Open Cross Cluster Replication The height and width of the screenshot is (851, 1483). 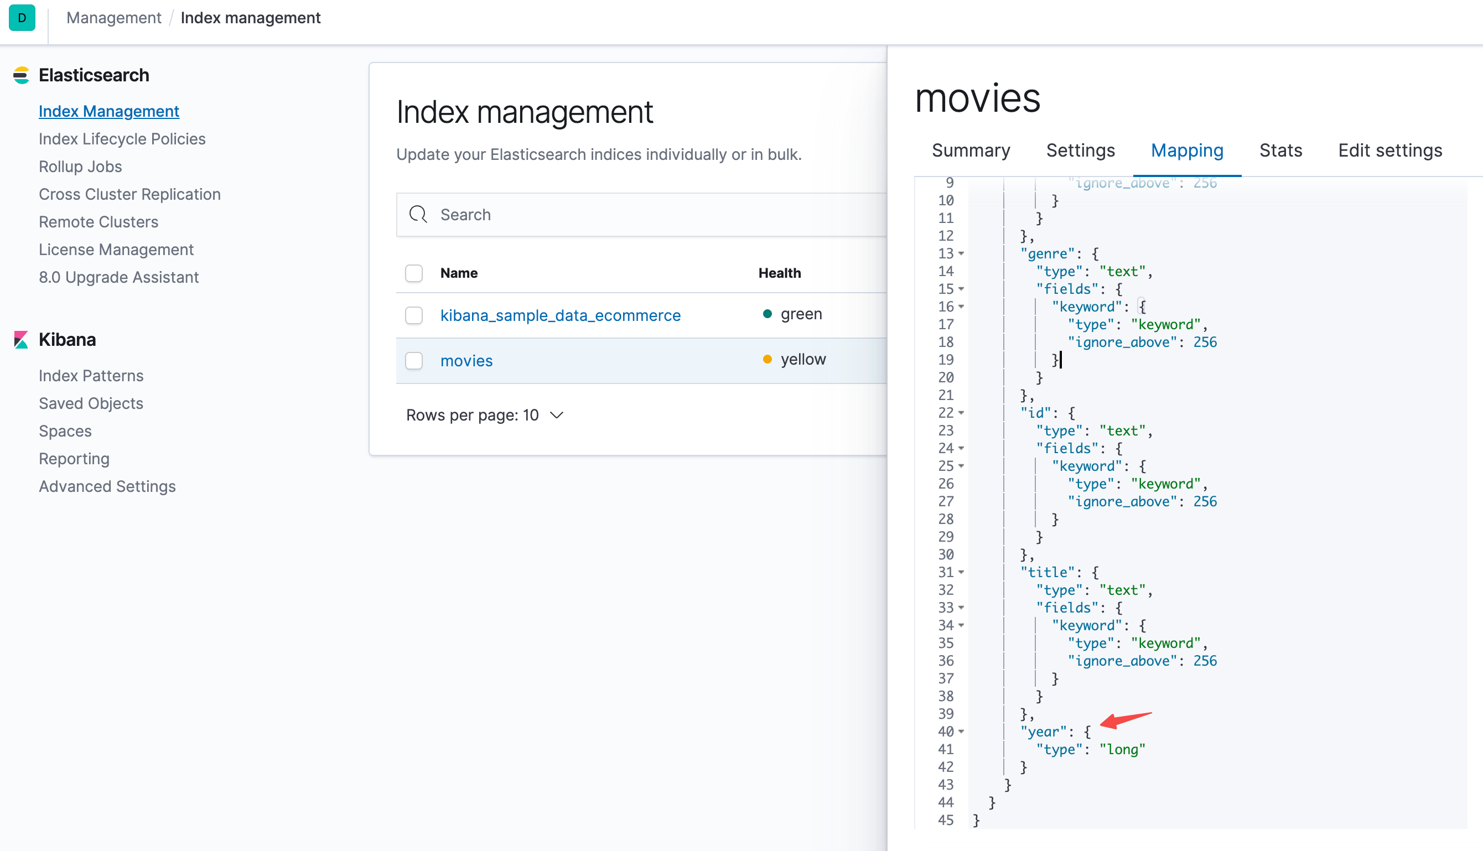tap(130, 194)
